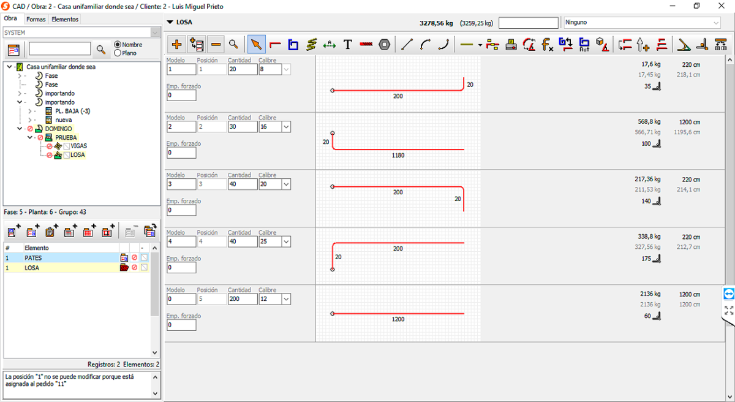The height and width of the screenshot is (402, 735).
Task: Switch to the Elementos tab
Action: pos(64,18)
